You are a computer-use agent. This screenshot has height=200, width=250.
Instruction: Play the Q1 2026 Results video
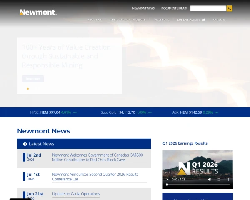[167, 180]
